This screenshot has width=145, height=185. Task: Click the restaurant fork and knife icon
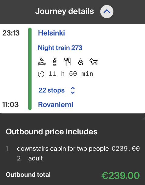click(x=67, y=62)
